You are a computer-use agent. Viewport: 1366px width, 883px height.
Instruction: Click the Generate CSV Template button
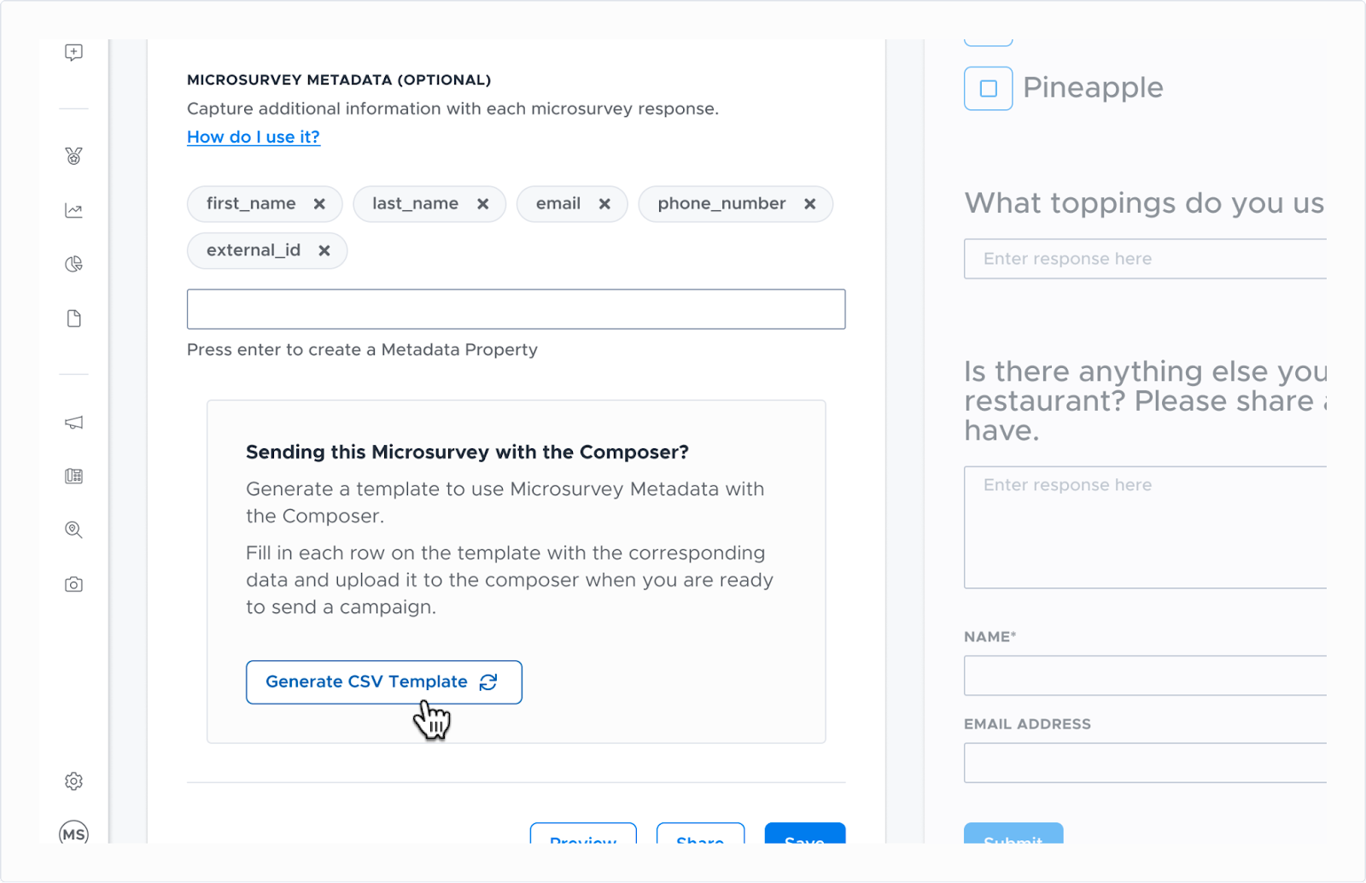click(x=384, y=682)
